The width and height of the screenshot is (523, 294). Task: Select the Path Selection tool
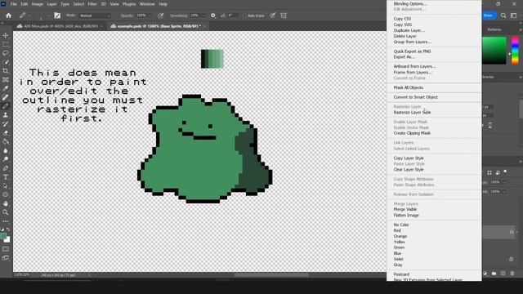[x=6, y=186]
